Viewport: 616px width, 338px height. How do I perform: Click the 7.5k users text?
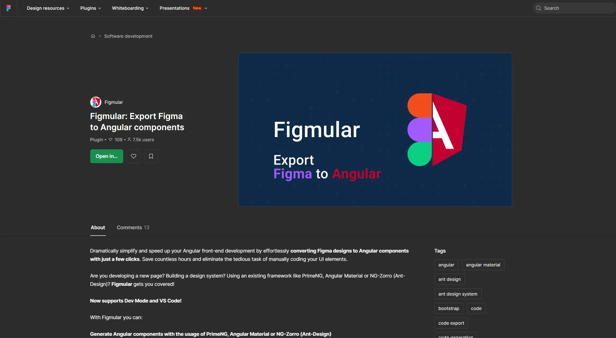point(143,140)
